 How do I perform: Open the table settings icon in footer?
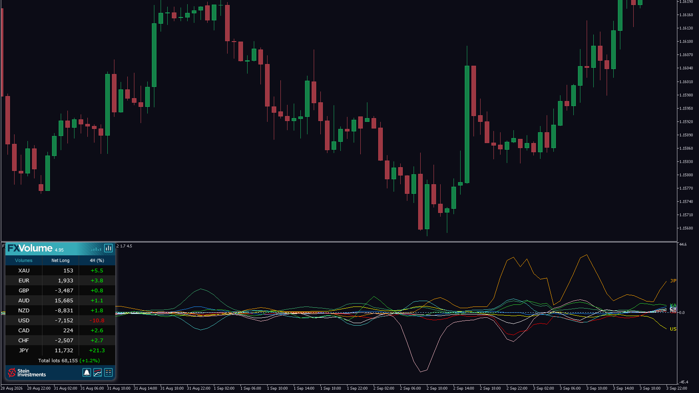pyautogui.click(x=108, y=373)
